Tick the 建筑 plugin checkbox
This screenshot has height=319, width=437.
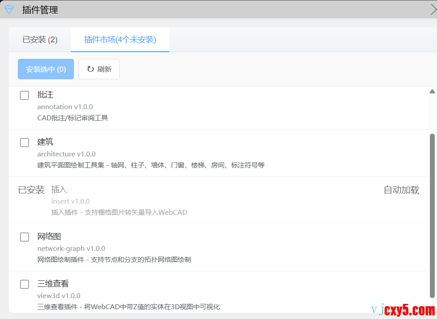(x=25, y=142)
